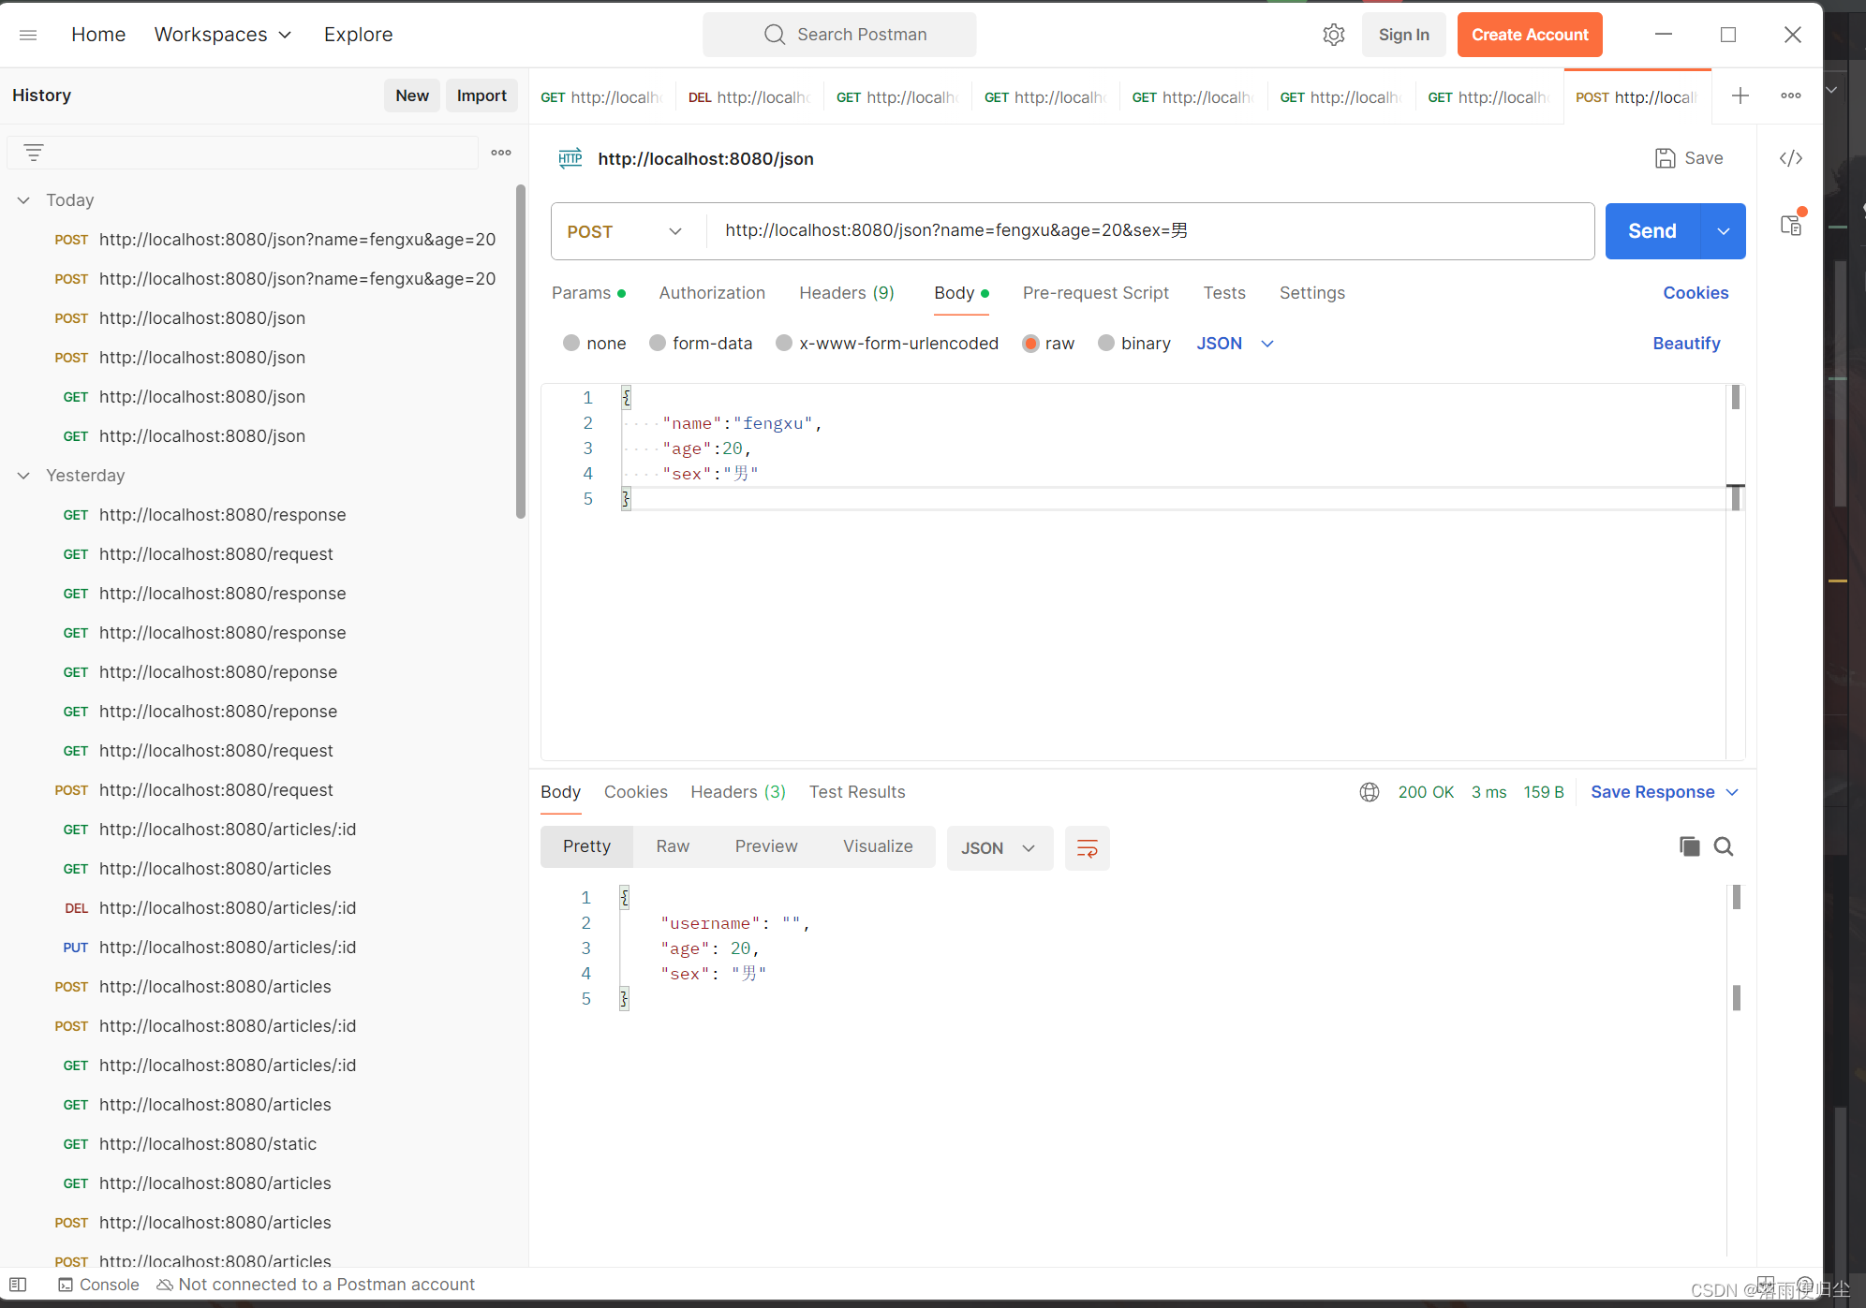Open tab bar overflow three-dot menu
Image resolution: width=1866 pixels, height=1308 pixels.
[1791, 96]
